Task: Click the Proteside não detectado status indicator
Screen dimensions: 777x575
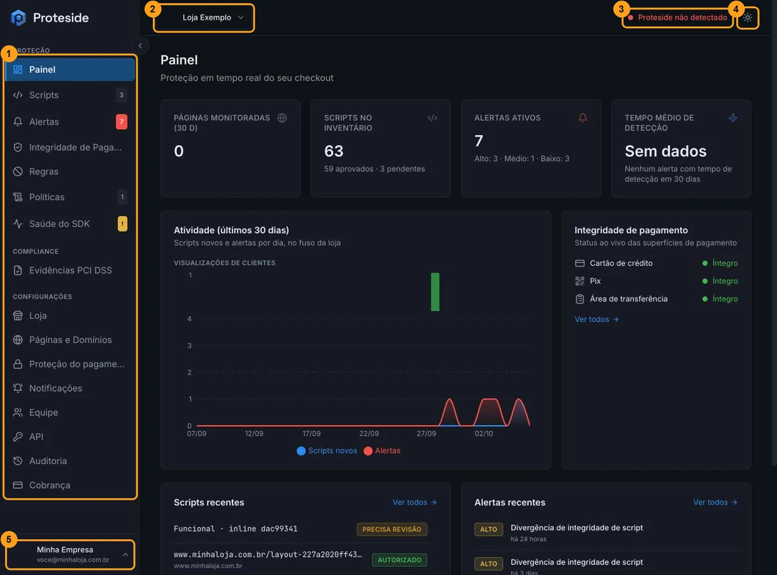Action: pyautogui.click(x=678, y=18)
